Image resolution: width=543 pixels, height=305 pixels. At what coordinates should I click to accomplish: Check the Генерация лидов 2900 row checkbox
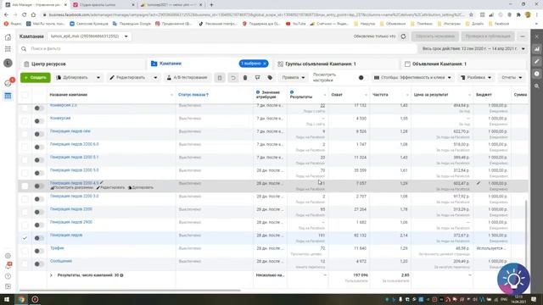(25, 225)
